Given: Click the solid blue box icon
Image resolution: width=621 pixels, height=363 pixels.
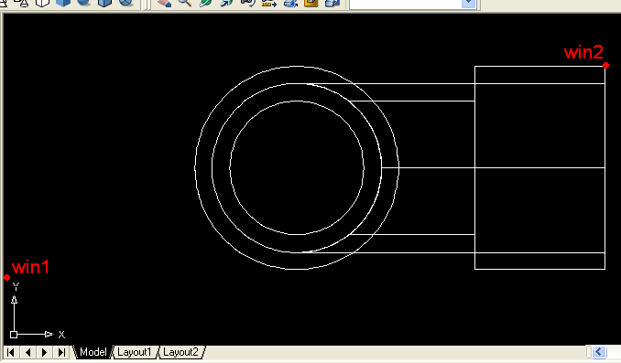Looking at the screenshot, I should tap(63, 3).
